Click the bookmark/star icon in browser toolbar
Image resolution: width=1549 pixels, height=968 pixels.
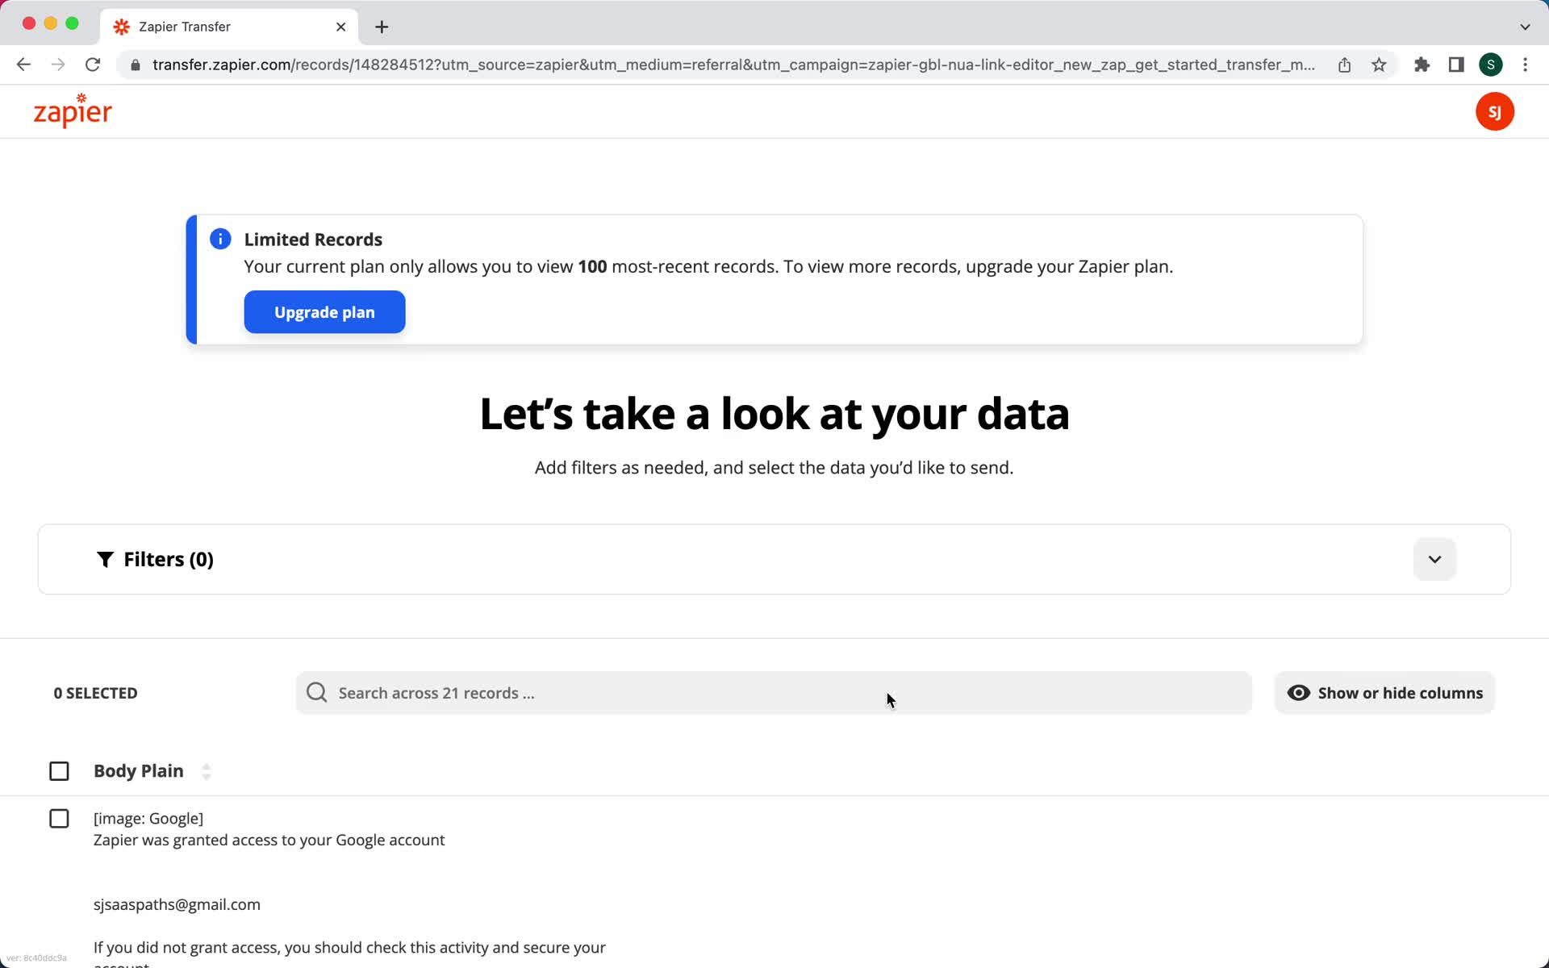click(x=1380, y=65)
